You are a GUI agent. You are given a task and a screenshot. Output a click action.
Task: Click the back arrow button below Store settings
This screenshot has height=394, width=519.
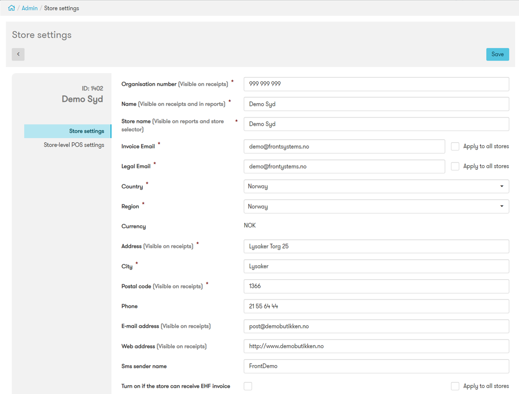tap(18, 54)
